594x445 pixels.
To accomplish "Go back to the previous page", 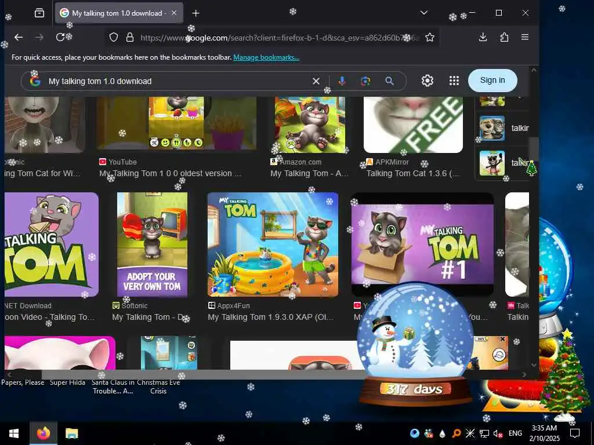I will pos(18,37).
